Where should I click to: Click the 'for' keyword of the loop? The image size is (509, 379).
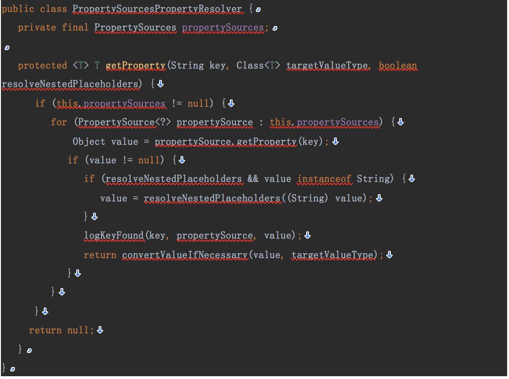coord(59,122)
